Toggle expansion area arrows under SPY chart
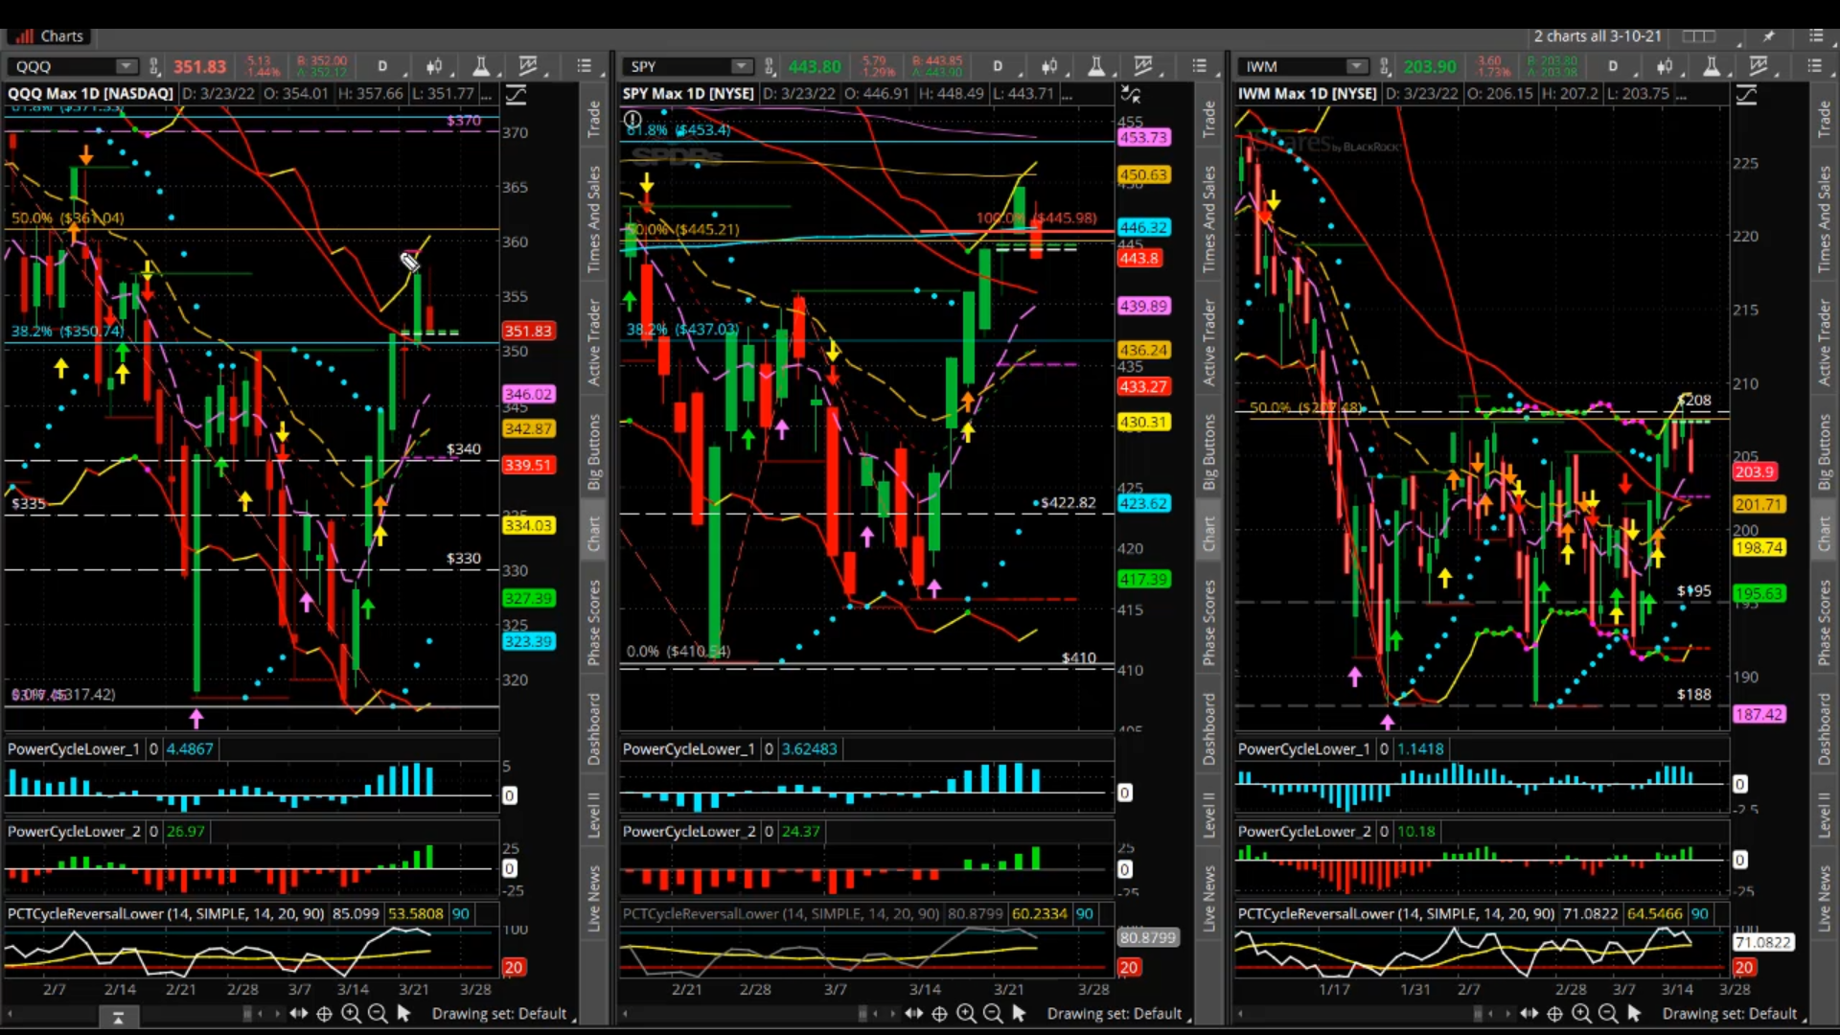1840x1035 pixels. click(914, 1013)
